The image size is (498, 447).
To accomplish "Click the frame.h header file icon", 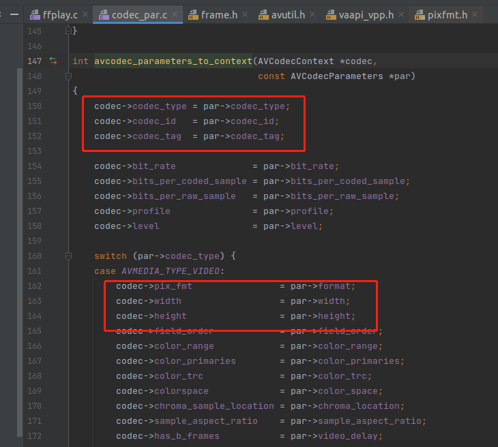I will (x=193, y=14).
